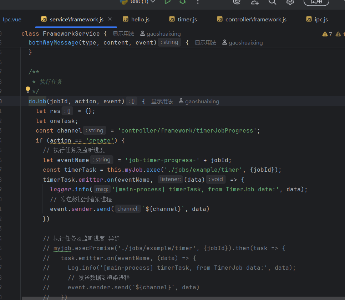Click the 'job-timer-progress-' string literal

tap(162, 160)
